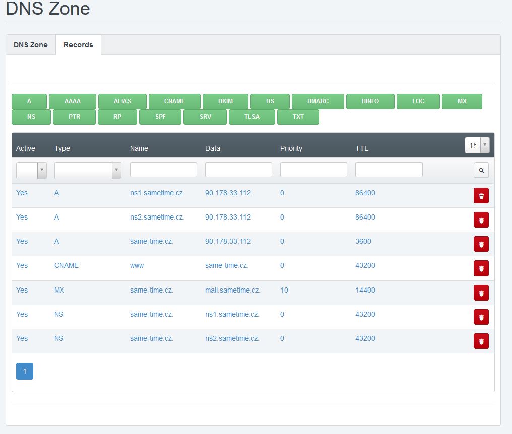Add a new MX record
The height and width of the screenshot is (434, 512).
462,101
